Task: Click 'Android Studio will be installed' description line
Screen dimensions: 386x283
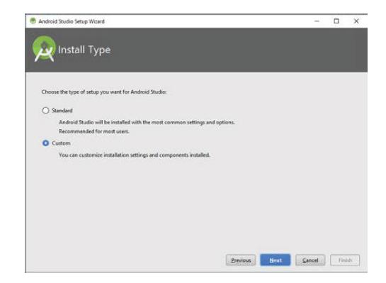Action: 147,122
